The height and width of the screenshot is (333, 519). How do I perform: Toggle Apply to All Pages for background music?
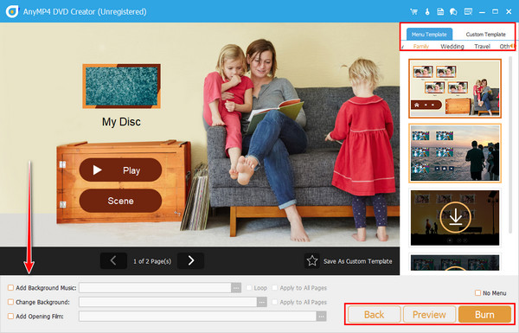click(274, 288)
